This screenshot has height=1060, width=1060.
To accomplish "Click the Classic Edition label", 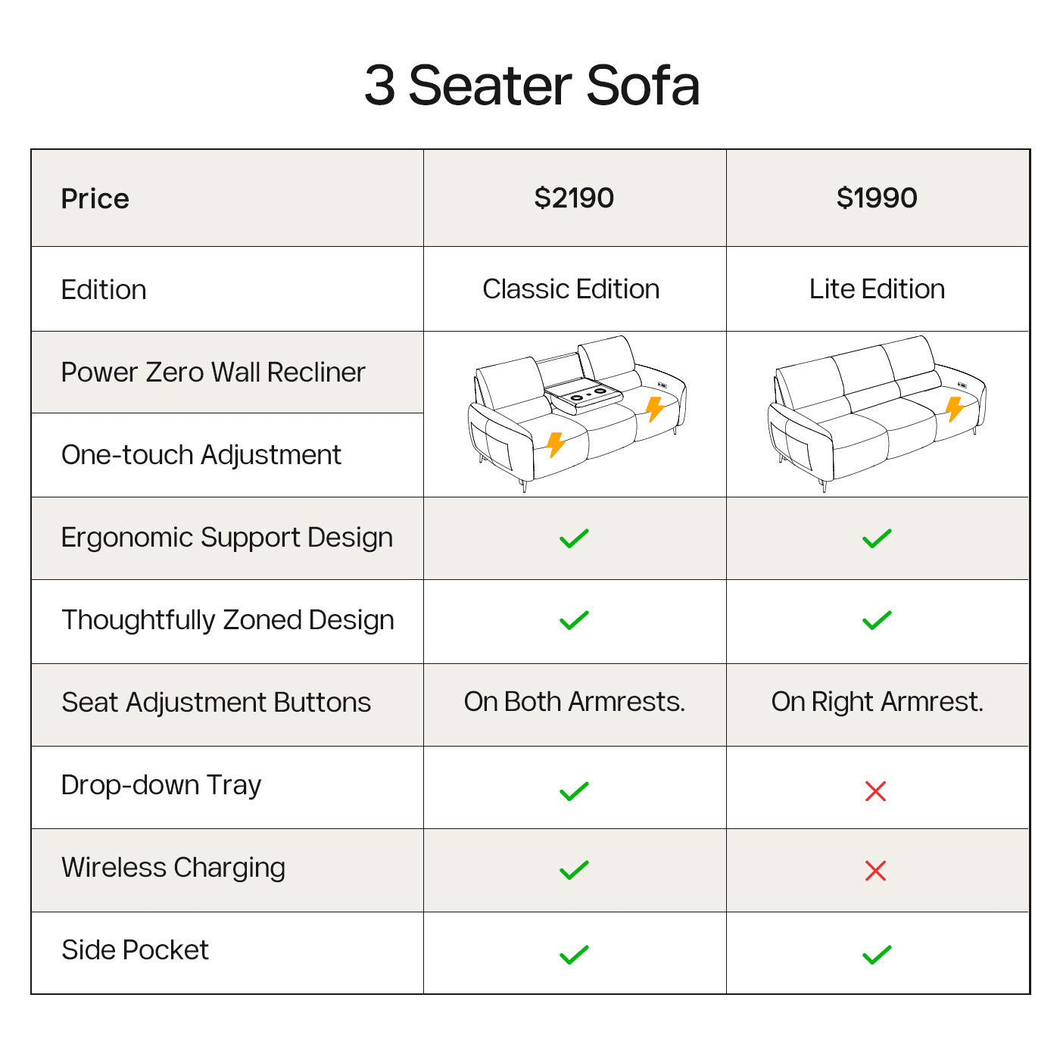I will (571, 288).
